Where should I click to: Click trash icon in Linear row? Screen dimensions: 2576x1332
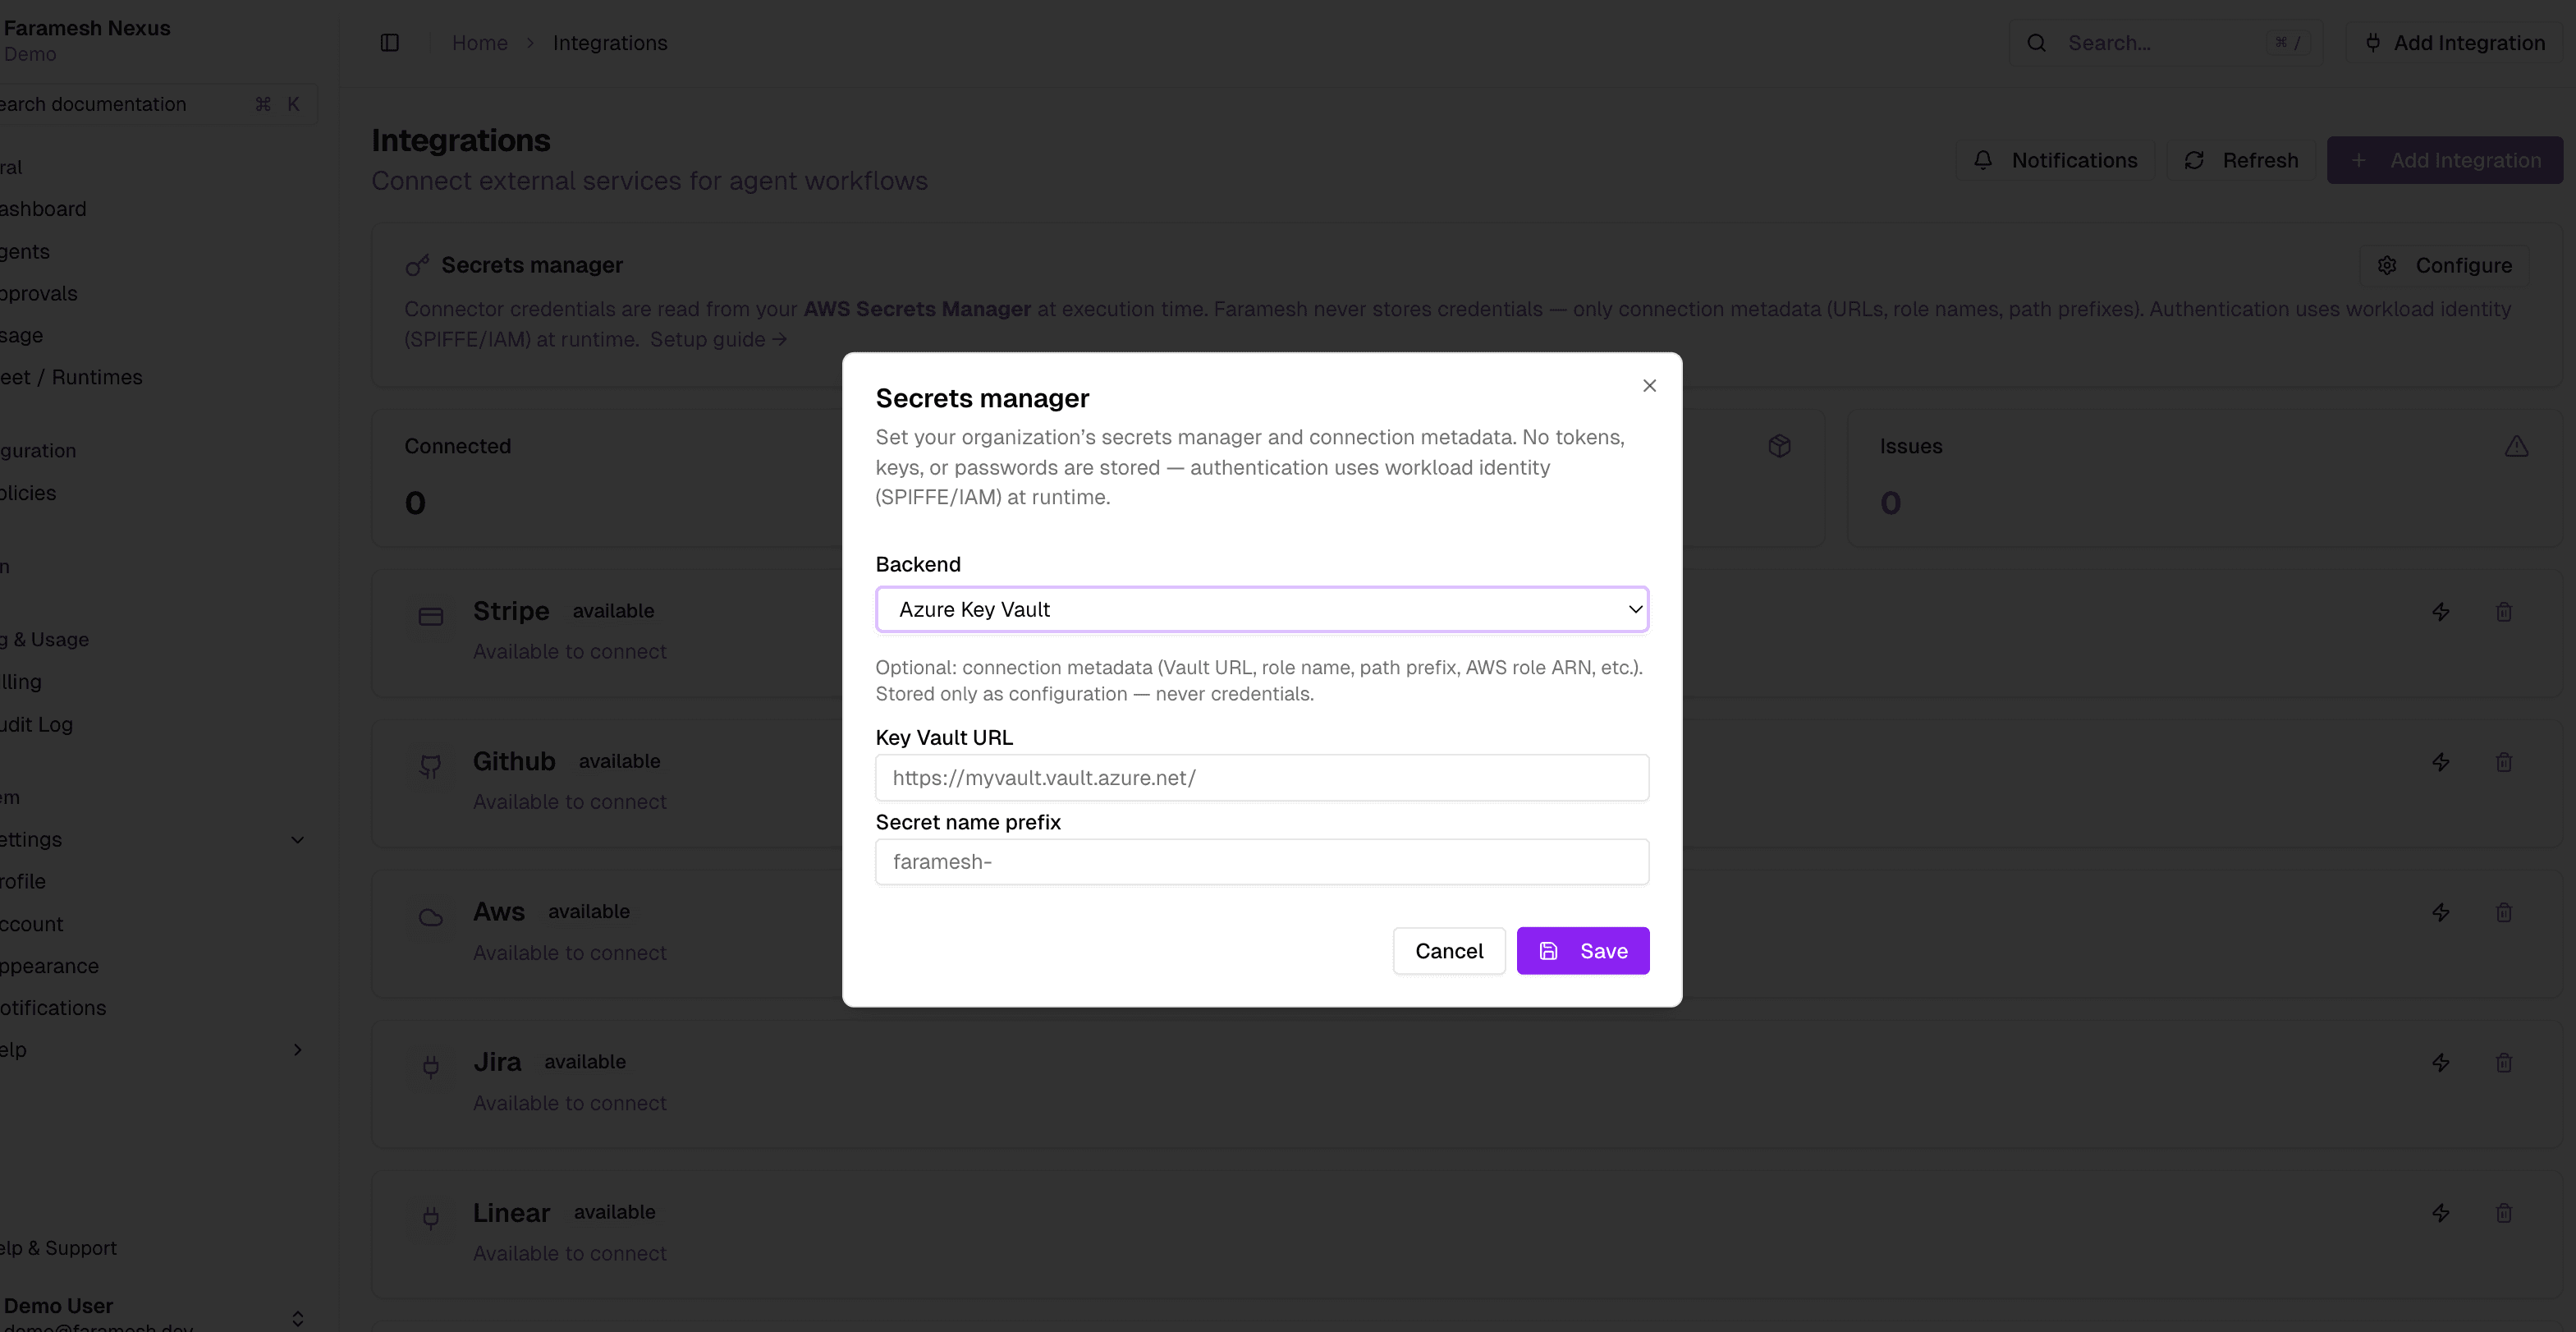click(x=2504, y=1213)
